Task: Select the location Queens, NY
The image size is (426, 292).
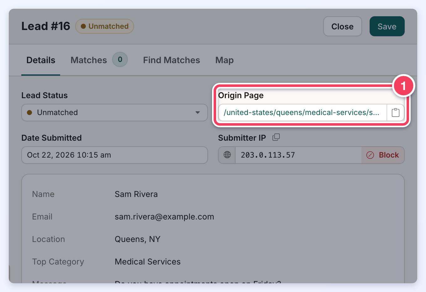Action: 138,239
